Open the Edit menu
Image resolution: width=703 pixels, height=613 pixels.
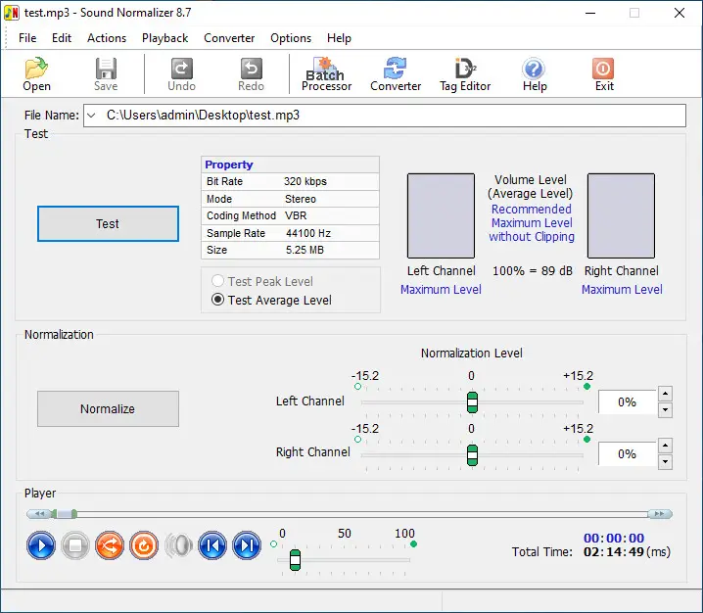[x=62, y=38]
